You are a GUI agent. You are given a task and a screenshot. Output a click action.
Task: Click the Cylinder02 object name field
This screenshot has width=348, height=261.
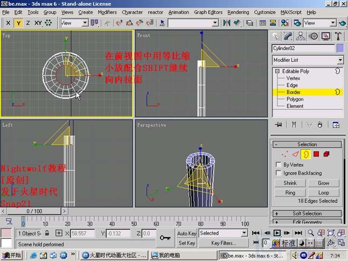coord(303,48)
